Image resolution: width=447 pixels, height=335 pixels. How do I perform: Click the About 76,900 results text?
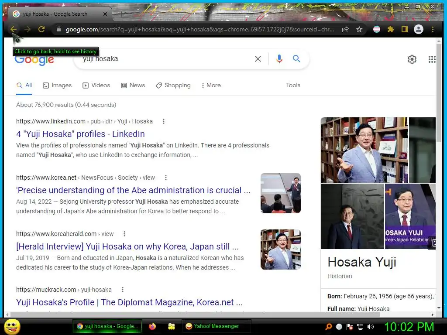pyautogui.click(x=66, y=105)
